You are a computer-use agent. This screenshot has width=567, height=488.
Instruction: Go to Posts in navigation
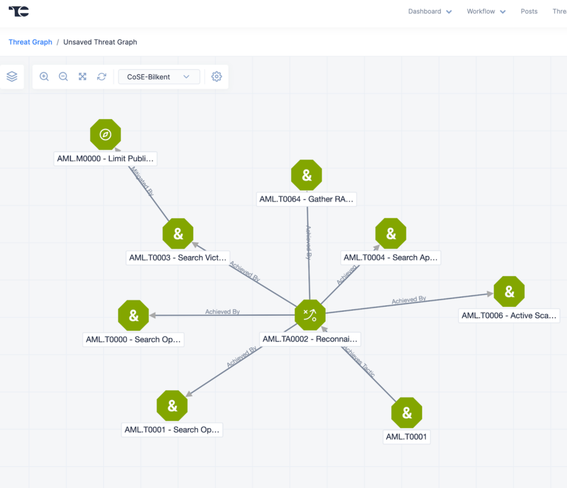529,12
